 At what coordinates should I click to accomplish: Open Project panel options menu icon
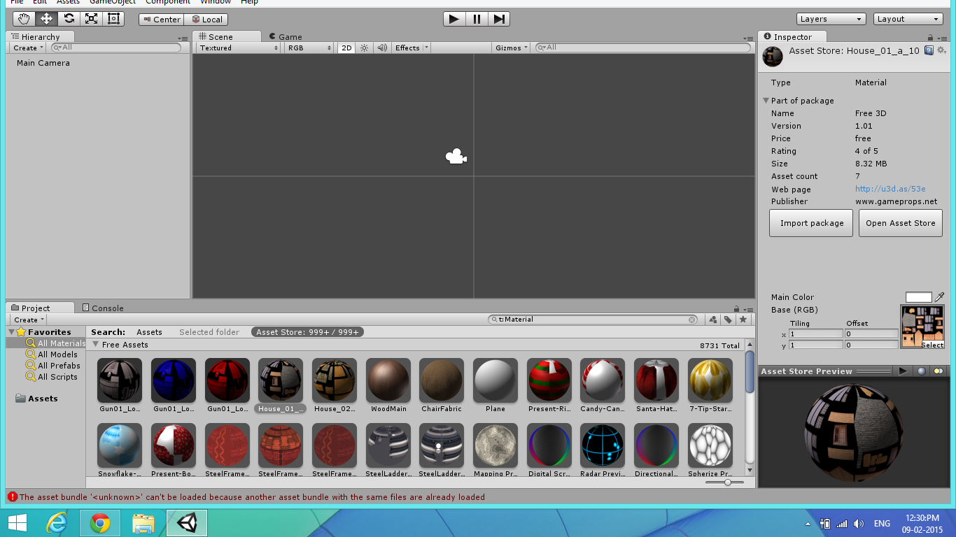point(749,310)
